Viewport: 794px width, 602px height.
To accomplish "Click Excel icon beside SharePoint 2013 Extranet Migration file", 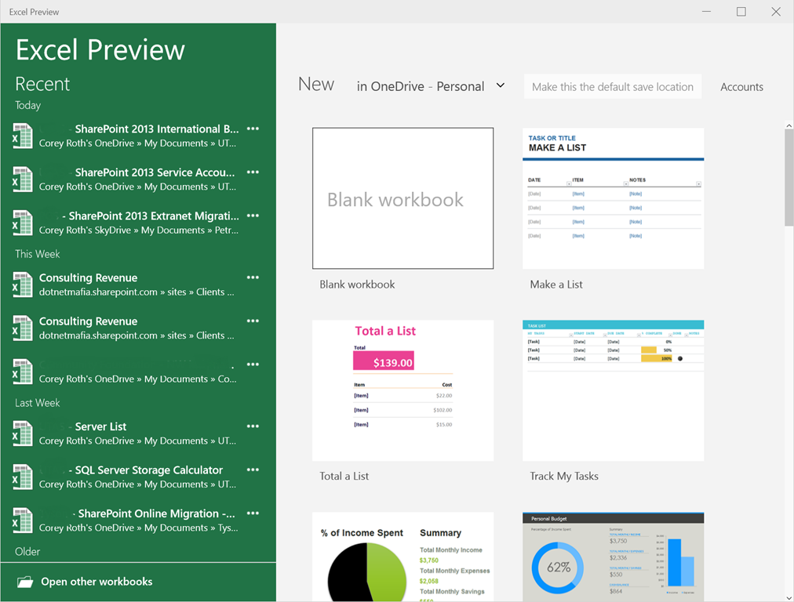I will [x=22, y=223].
